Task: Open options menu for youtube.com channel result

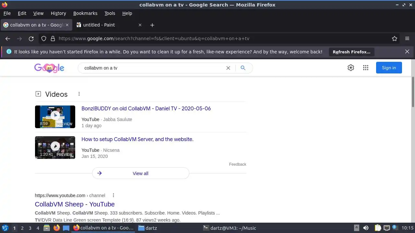Action: 113,195
